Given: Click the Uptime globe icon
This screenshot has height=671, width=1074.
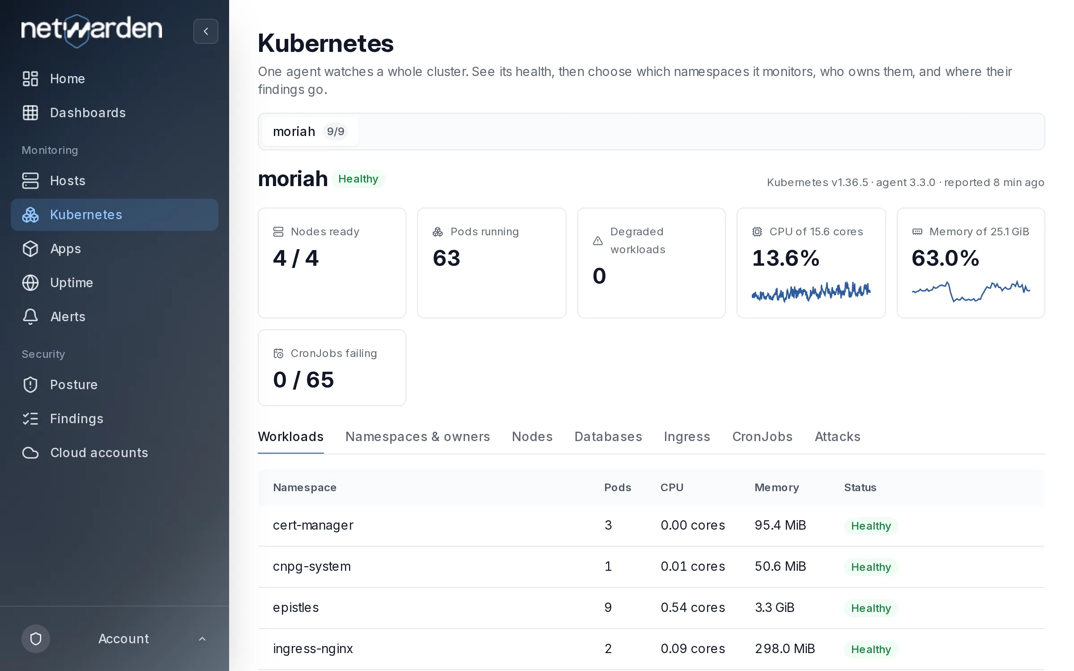Looking at the screenshot, I should 30,283.
